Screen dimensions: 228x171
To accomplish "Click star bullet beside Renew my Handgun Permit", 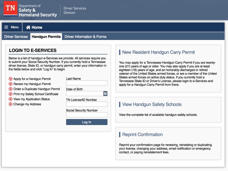I will tap(11, 84).
